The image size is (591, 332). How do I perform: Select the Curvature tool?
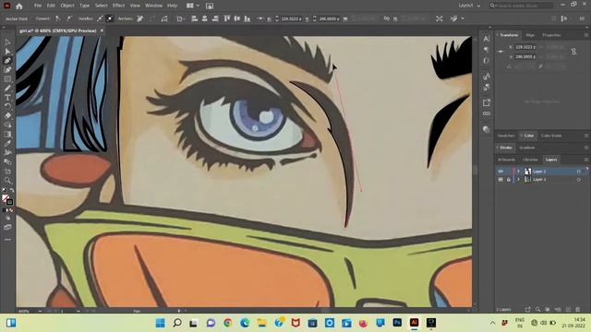tap(7, 70)
